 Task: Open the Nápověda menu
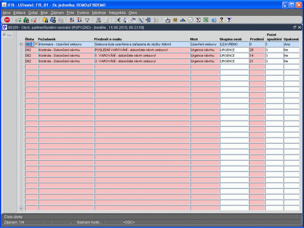coord(117,13)
